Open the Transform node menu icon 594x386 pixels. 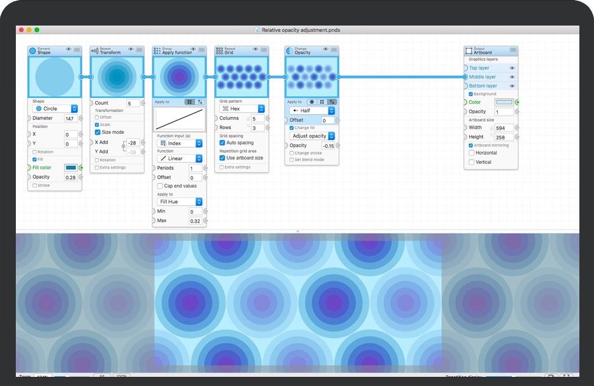[x=140, y=49]
